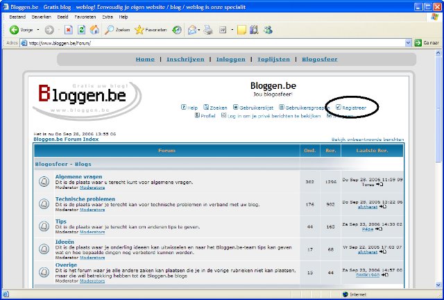Click the Back (Vorige) arrow icon
The height and width of the screenshot is (300, 444).
[14, 30]
